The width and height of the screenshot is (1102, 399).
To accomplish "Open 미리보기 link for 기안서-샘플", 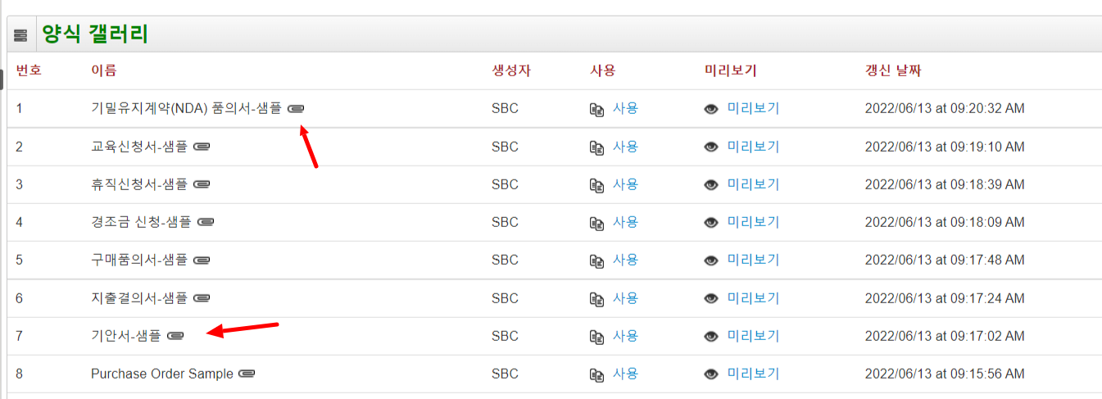I will point(753,336).
